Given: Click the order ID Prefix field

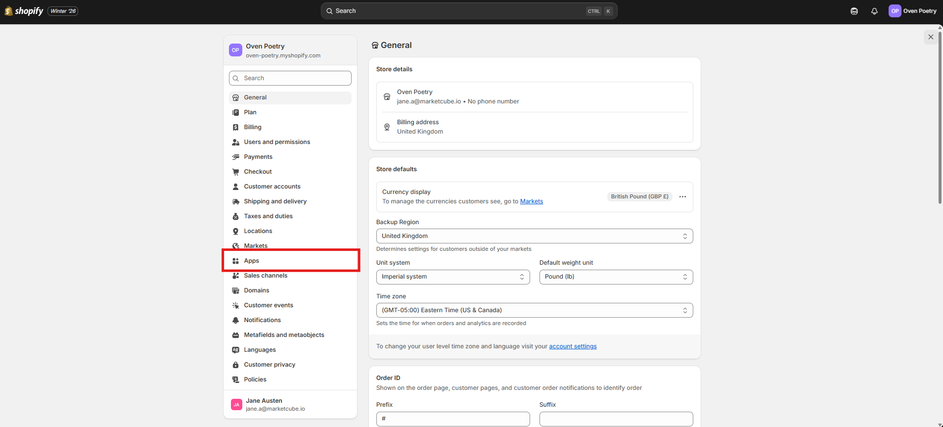Looking at the screenshot, I should (x=453, y=419).
